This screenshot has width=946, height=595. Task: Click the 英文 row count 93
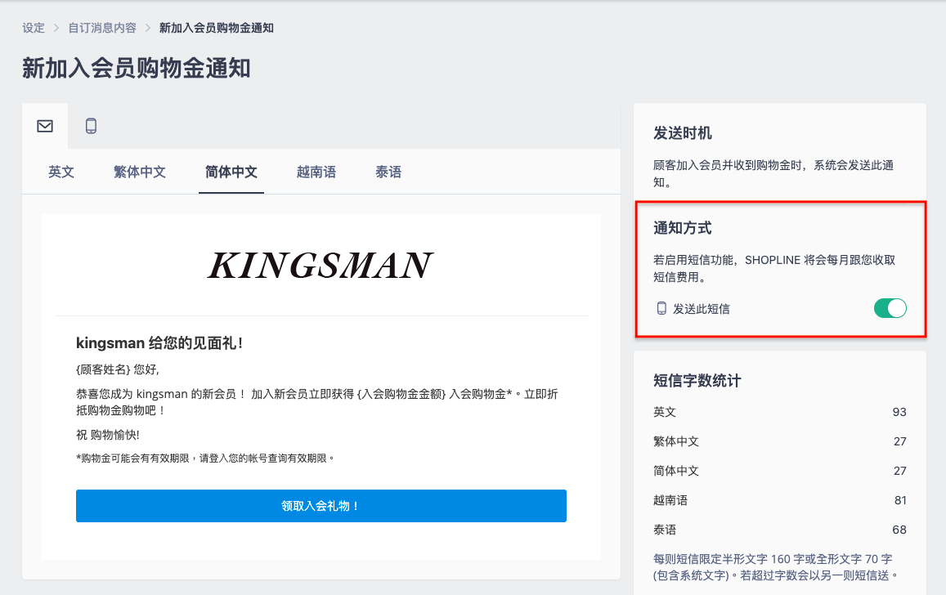(899, 412)
